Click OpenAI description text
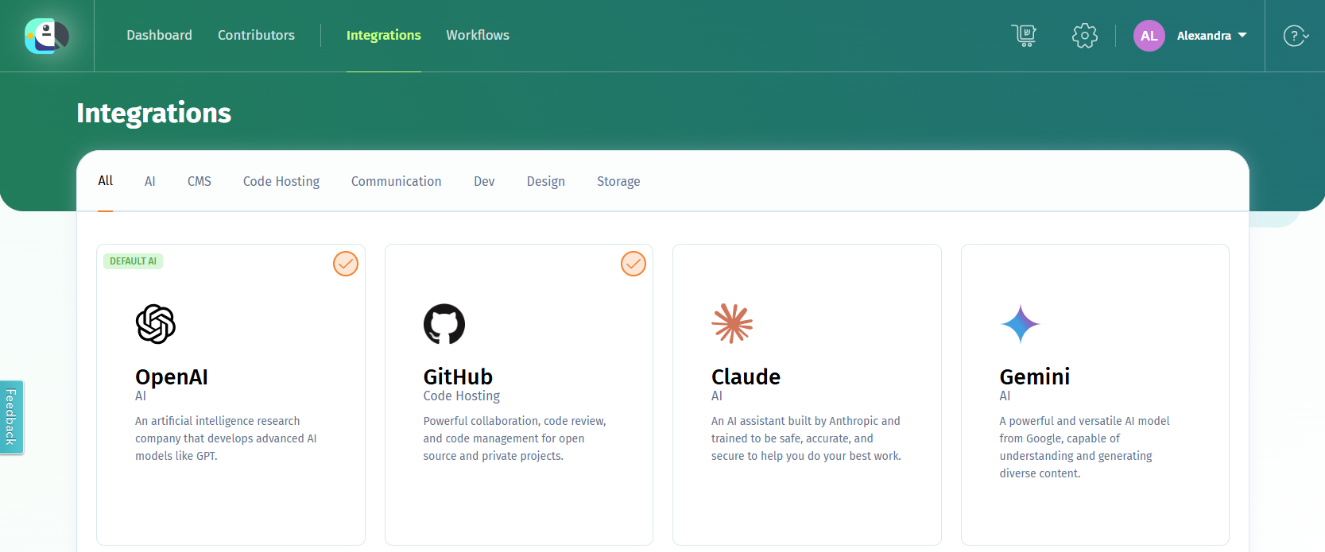Image resolution: width=1325 pixels, height=552 pixels. click(226, 438)
